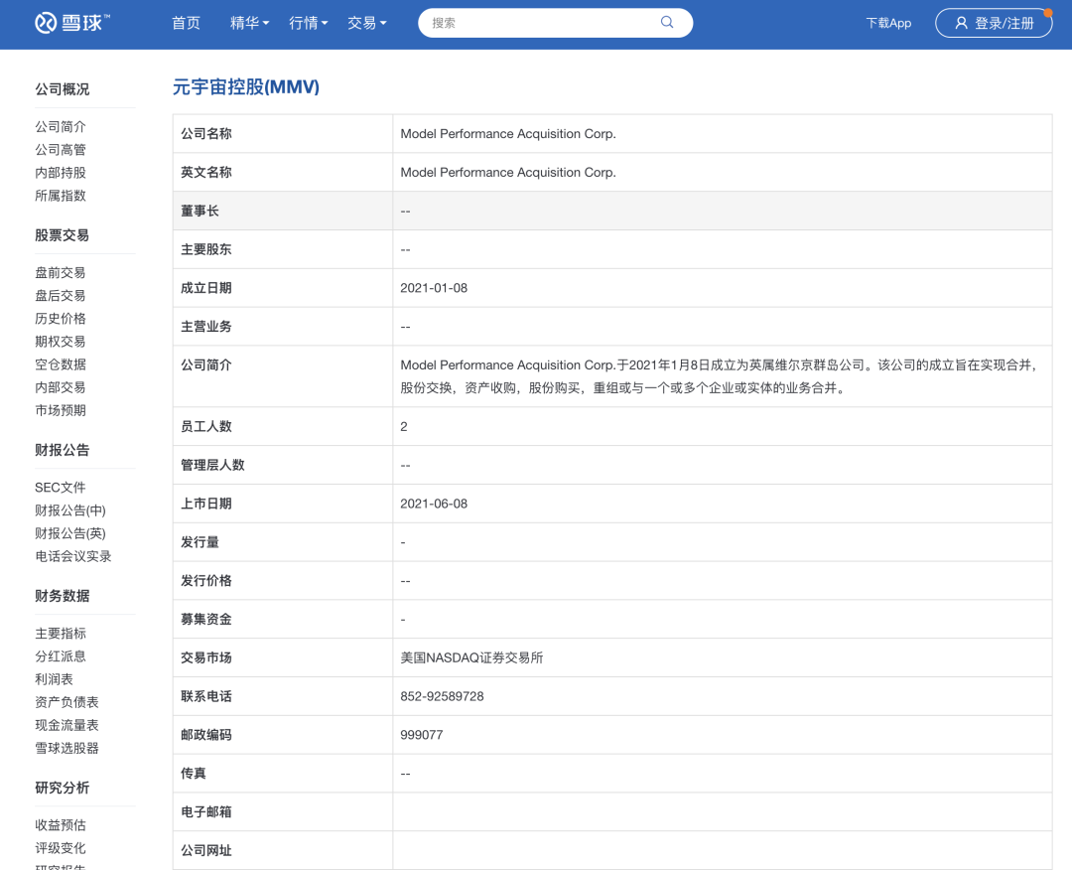View 历史价格 from the sidebar
This screenshot has height=870, width=1072.
coord(61,319)
